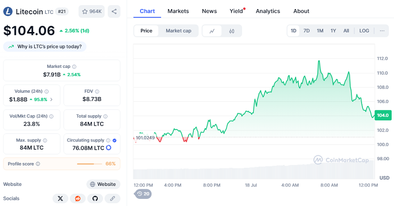Select the Market cap chart toggle
The height and width of the screenshot is (206, 394).
tap(179, 31)
